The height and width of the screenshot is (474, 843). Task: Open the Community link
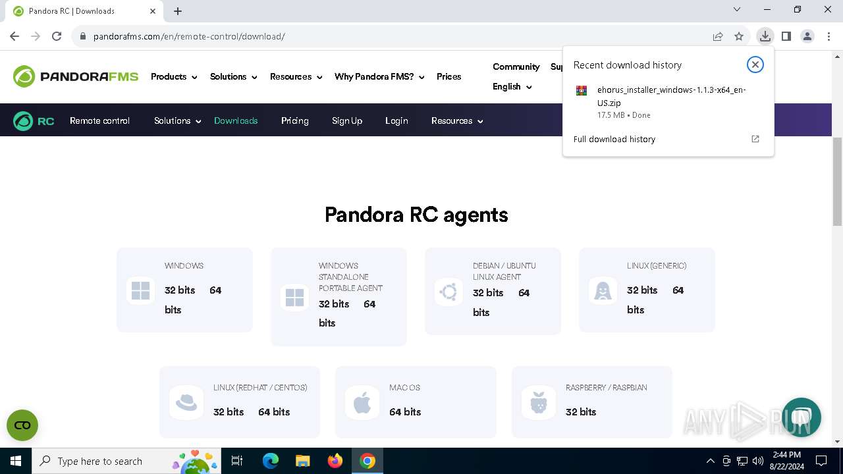pos(516,66)
